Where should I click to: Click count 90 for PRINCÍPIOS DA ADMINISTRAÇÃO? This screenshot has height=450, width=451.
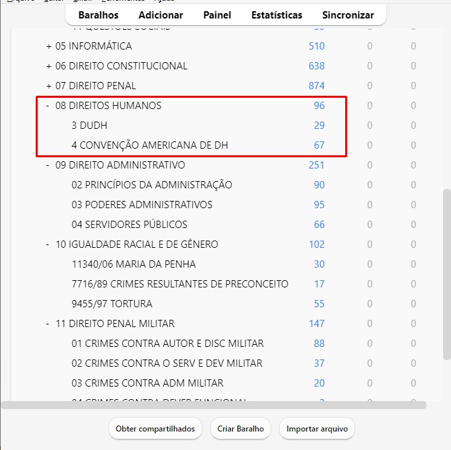[x=319, y=185]
